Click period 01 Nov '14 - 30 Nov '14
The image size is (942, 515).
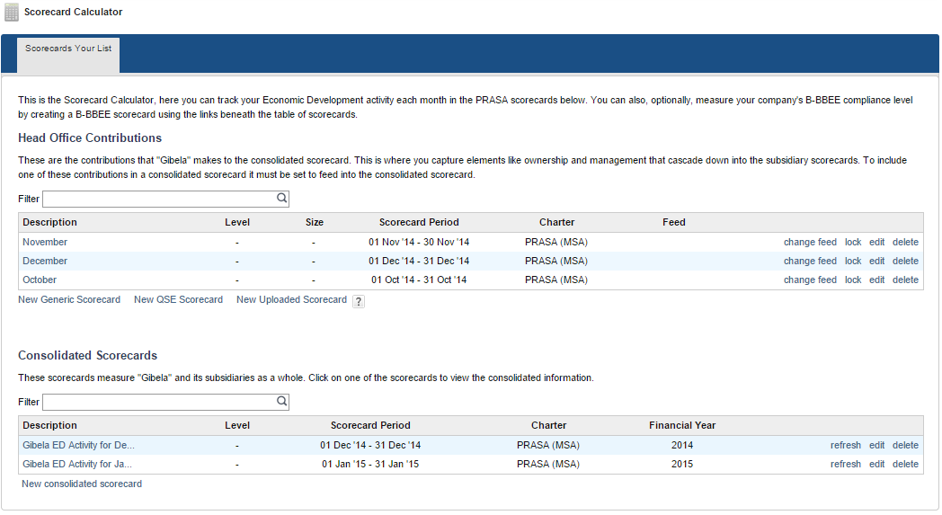coord(419,242)
